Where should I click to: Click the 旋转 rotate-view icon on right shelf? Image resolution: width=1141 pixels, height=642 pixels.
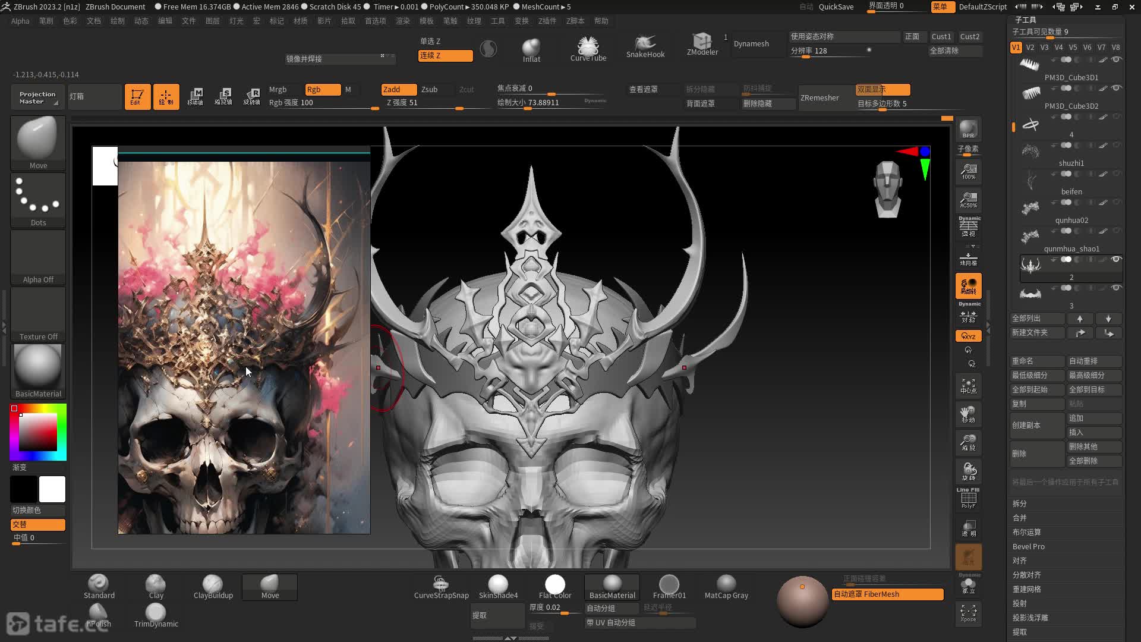(x=968, y=471)
